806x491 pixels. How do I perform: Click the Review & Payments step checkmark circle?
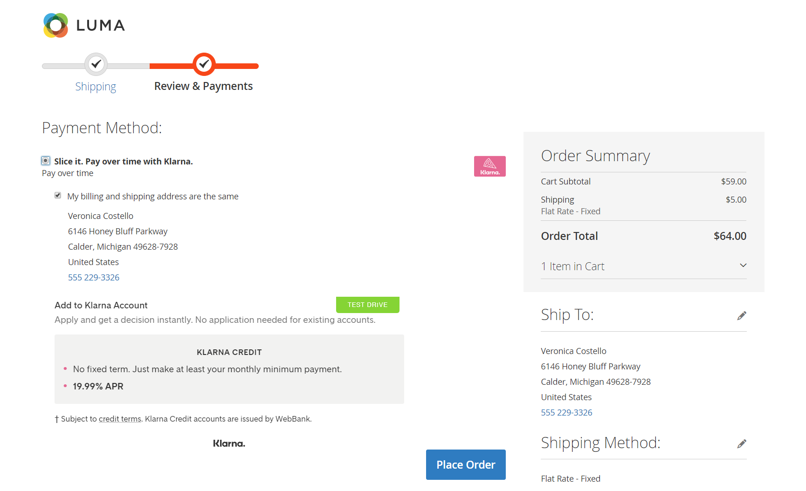click(204, 64)
